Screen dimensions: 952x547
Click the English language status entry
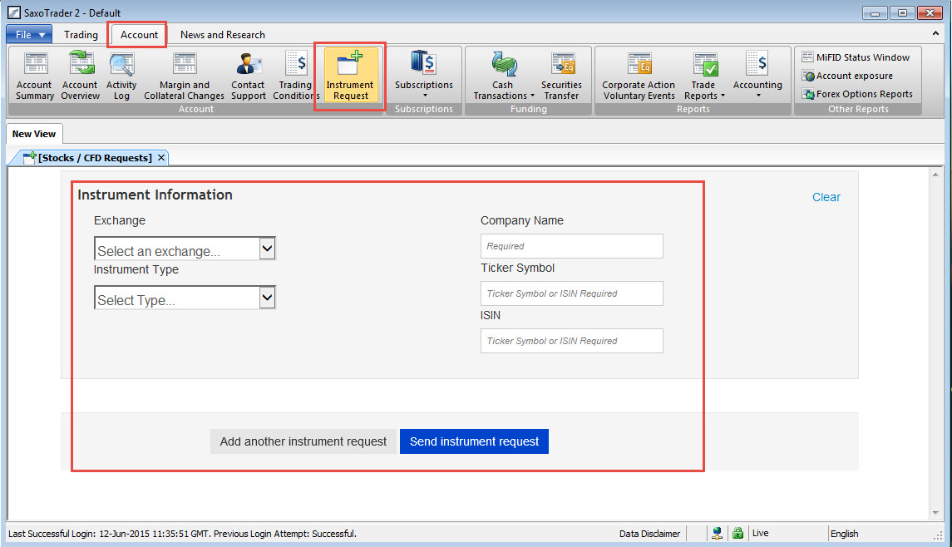click(x=844, y=534)
